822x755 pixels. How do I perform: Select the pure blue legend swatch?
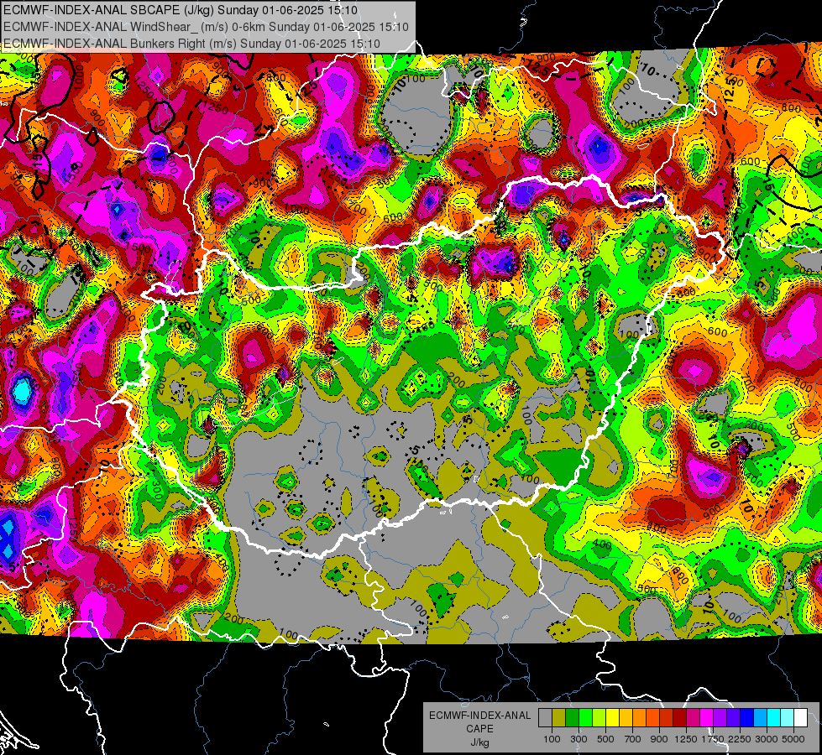click(x=747, y=717)
